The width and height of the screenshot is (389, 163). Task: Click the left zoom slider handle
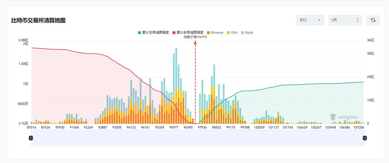(31, 138)
